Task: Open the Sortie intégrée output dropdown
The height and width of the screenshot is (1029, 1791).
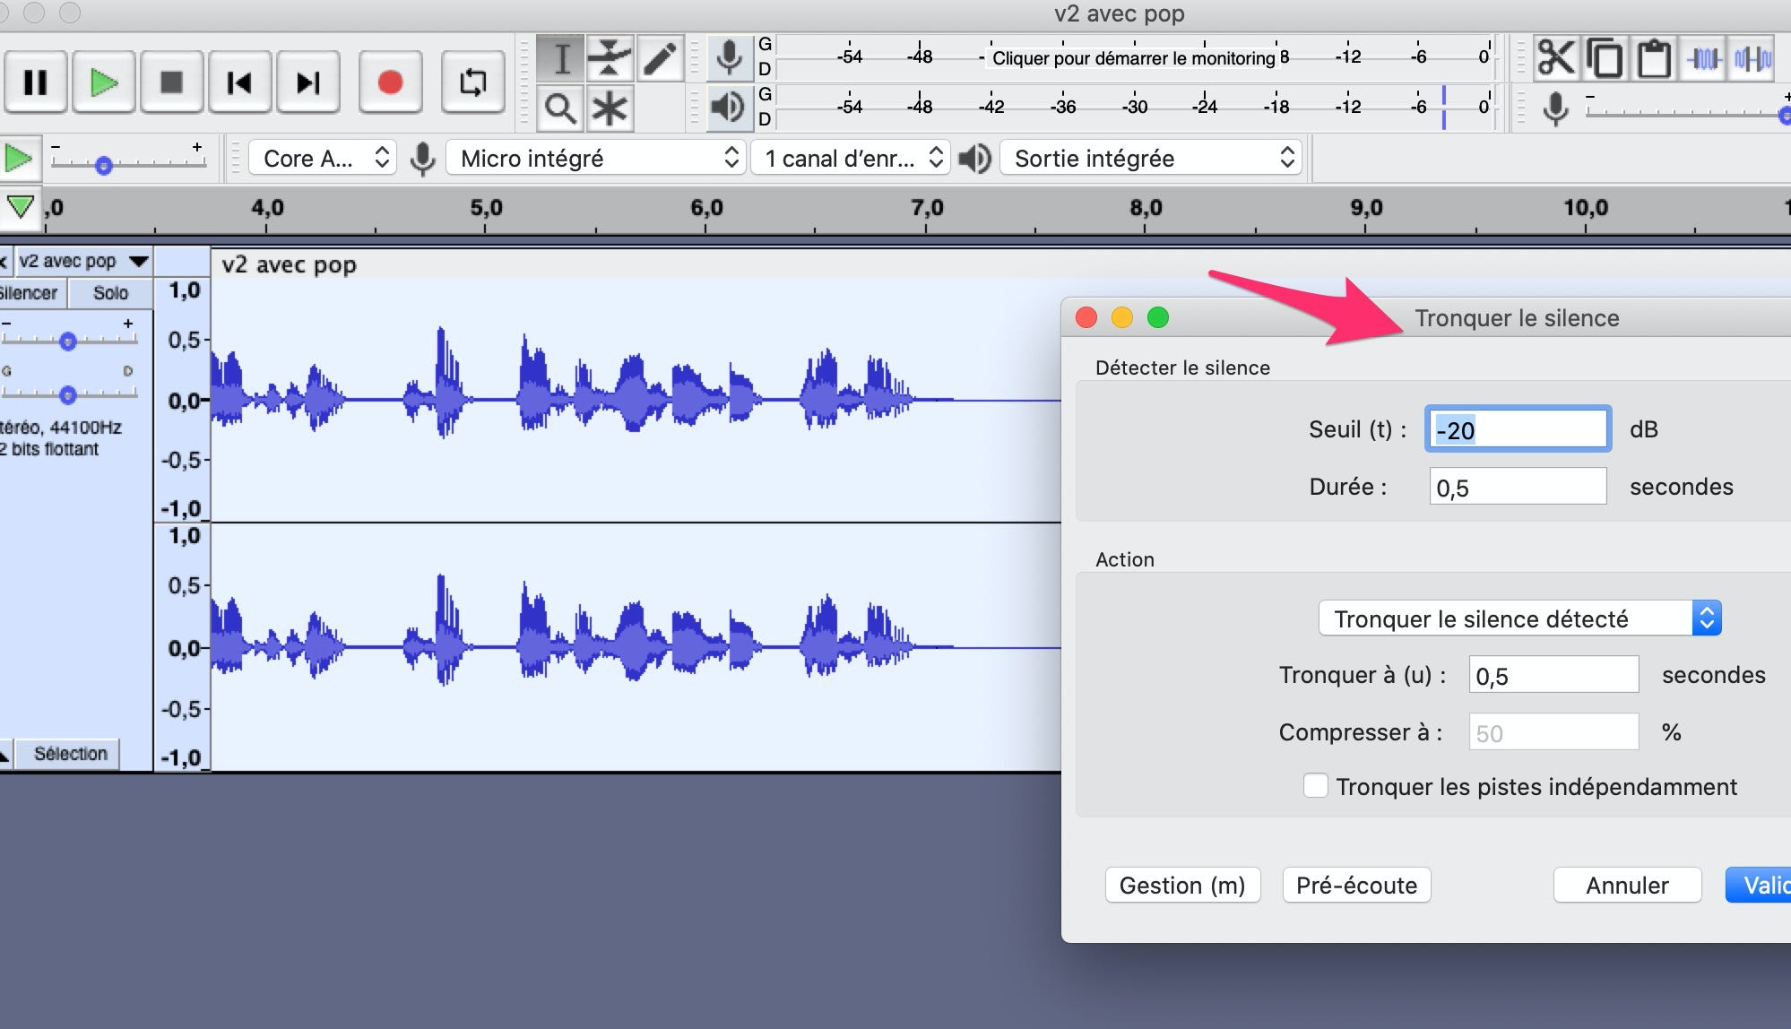Action: click(x=1150, y=159)
